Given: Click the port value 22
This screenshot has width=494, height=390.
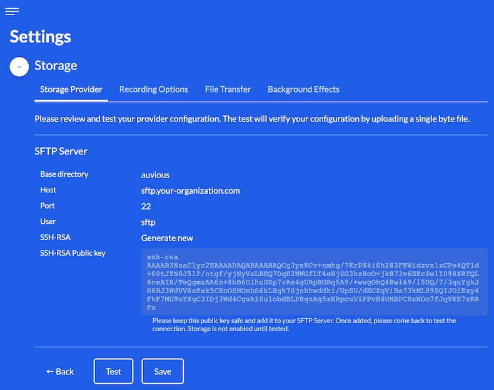Looking at the screenshot, I should point(146,206).
